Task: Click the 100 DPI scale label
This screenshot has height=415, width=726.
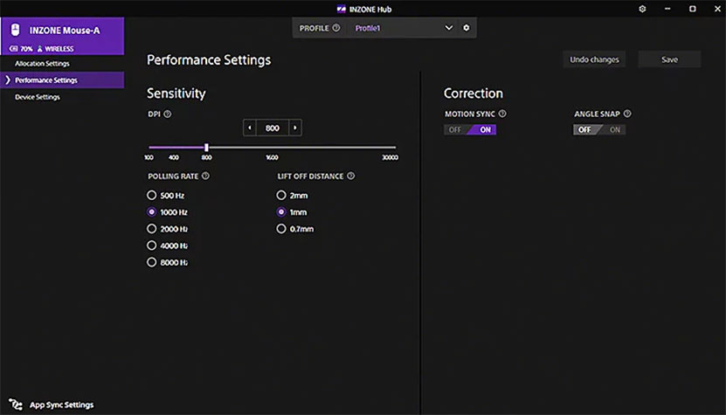Action: [x=149, y=157]
